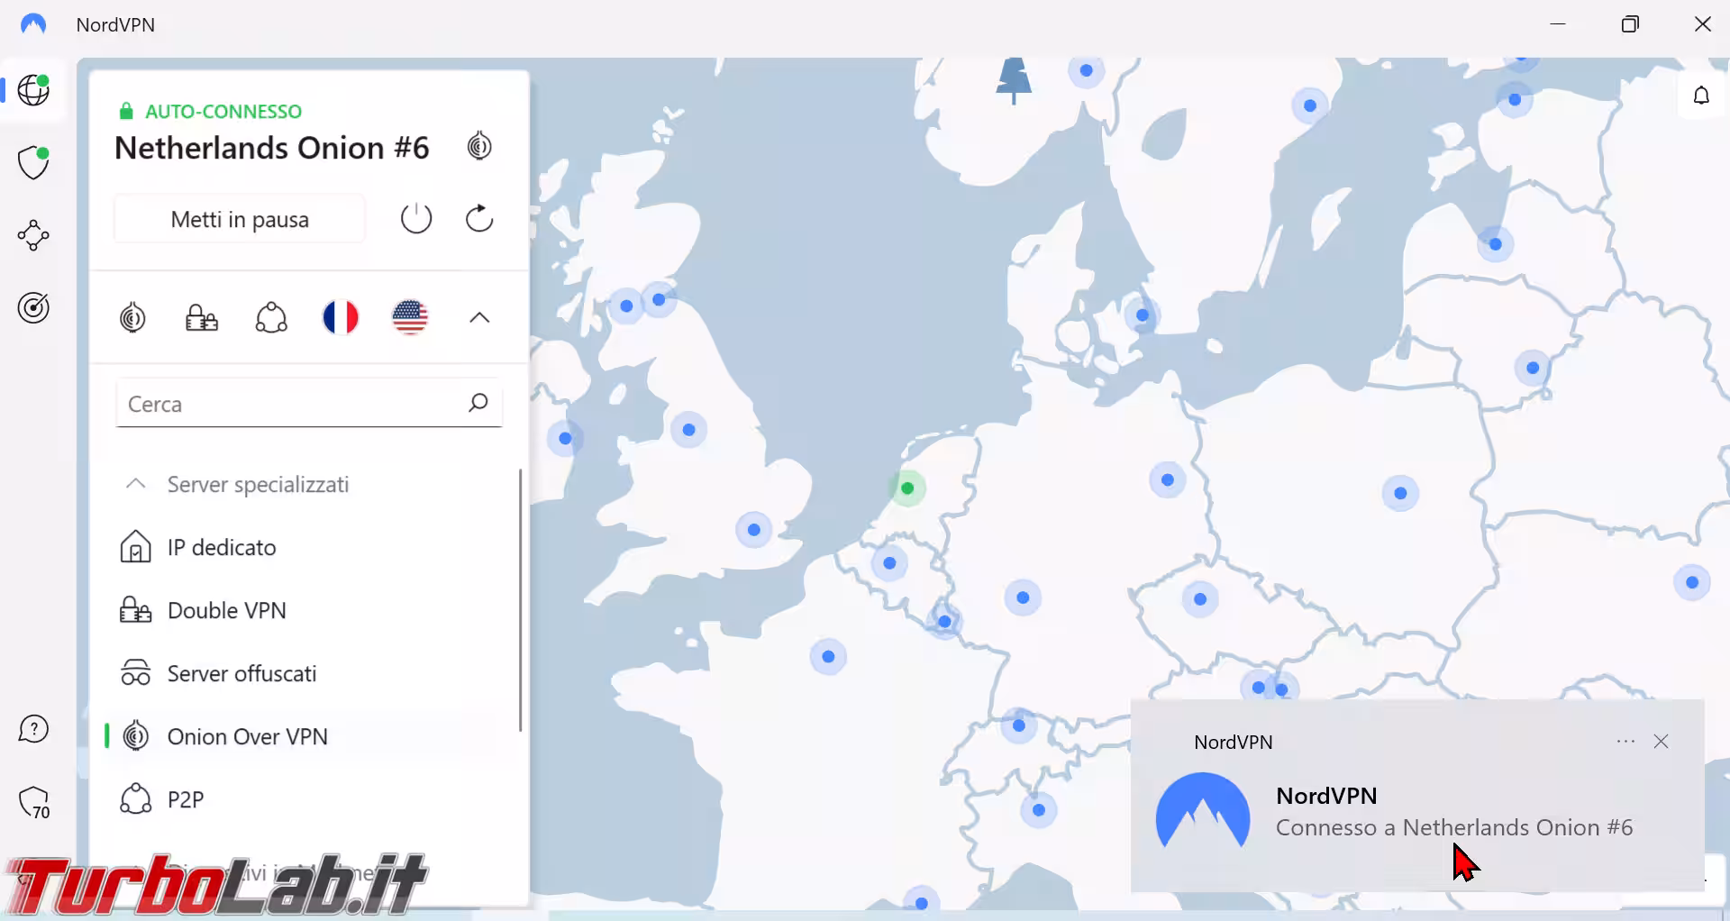Click the server list vertical scrollbar
Image resolution: width=1730 pixels, height=921 pixels.
click(521, 599)
